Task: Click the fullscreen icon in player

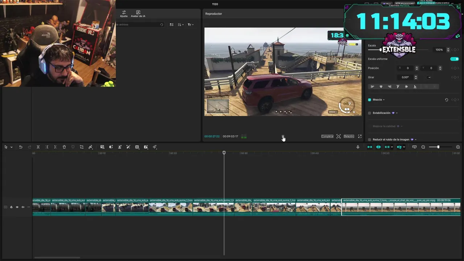Action: 360,136
